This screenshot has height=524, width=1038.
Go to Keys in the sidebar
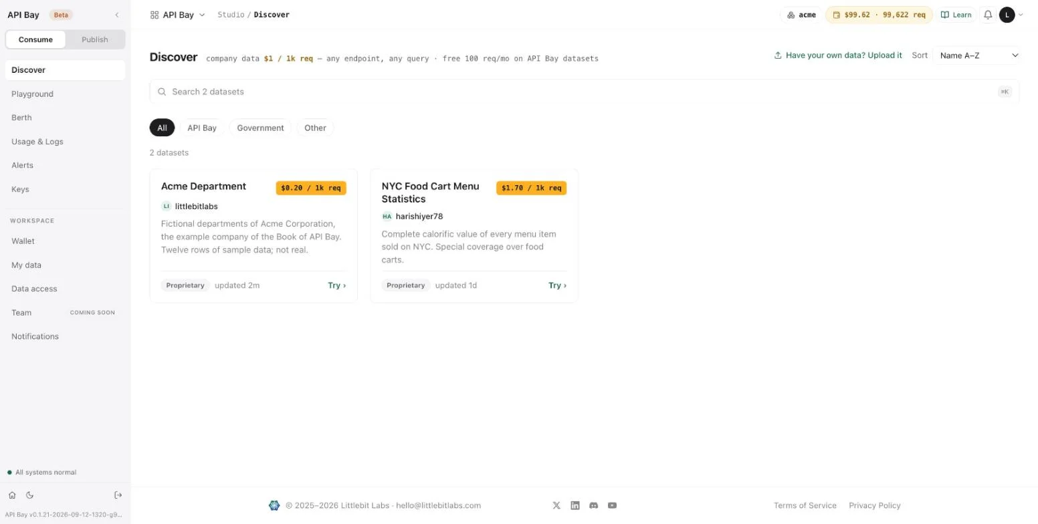click(65, 189)
